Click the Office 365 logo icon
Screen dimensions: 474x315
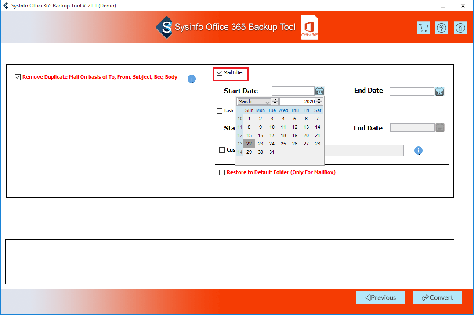click(x=310, y=28)
